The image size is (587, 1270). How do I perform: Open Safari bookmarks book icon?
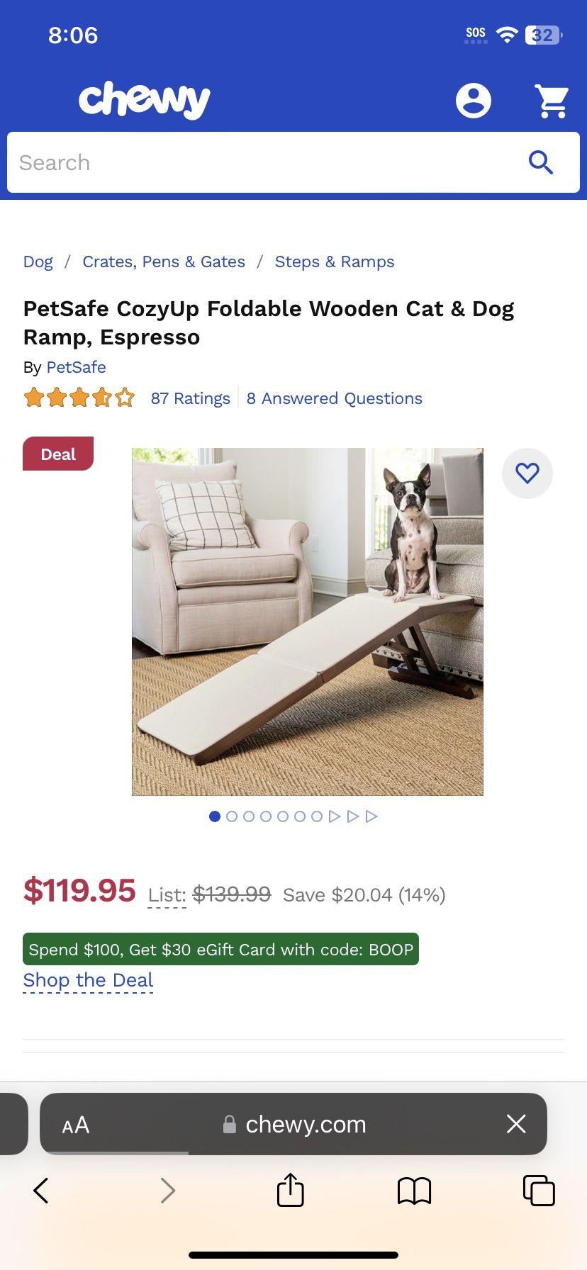tap(415, 1191)
